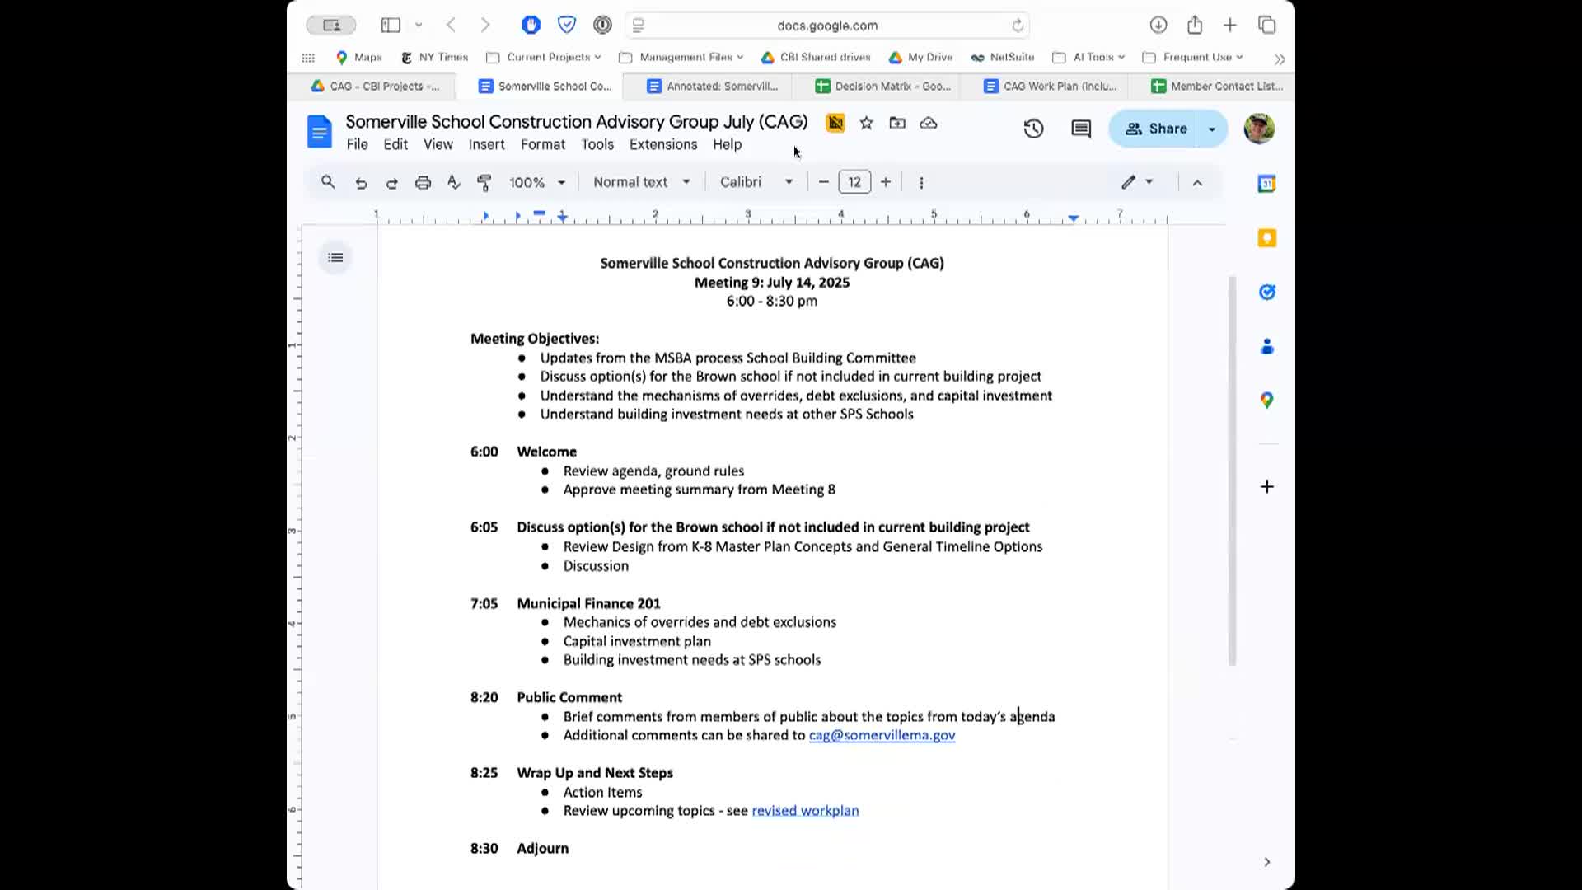This screenshot has height=890, width=1582.
Task: Open NY Times bookmark
Action: pos(434,57)
